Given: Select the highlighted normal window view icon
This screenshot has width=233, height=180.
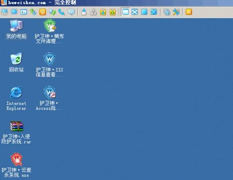Looking at the screenshot, I should pyautogui.click(x=125, y=12).
